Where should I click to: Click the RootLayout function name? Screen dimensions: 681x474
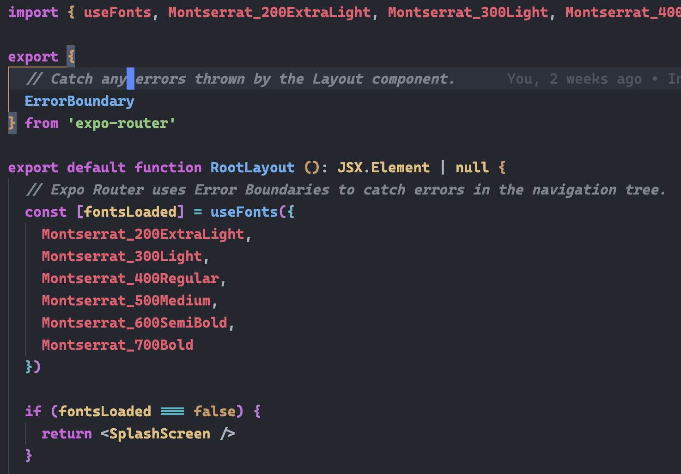pos(252,168)
